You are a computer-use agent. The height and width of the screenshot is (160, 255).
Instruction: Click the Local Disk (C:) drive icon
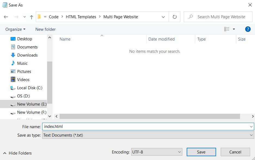[x=13, y=88]
